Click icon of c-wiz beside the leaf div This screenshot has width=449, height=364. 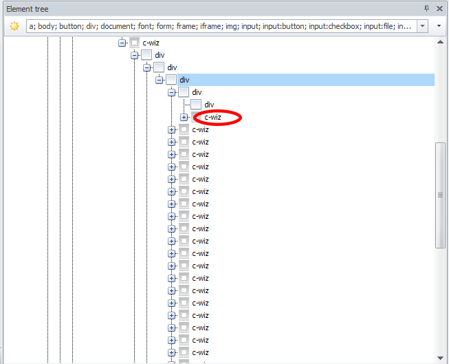[195, 117]
